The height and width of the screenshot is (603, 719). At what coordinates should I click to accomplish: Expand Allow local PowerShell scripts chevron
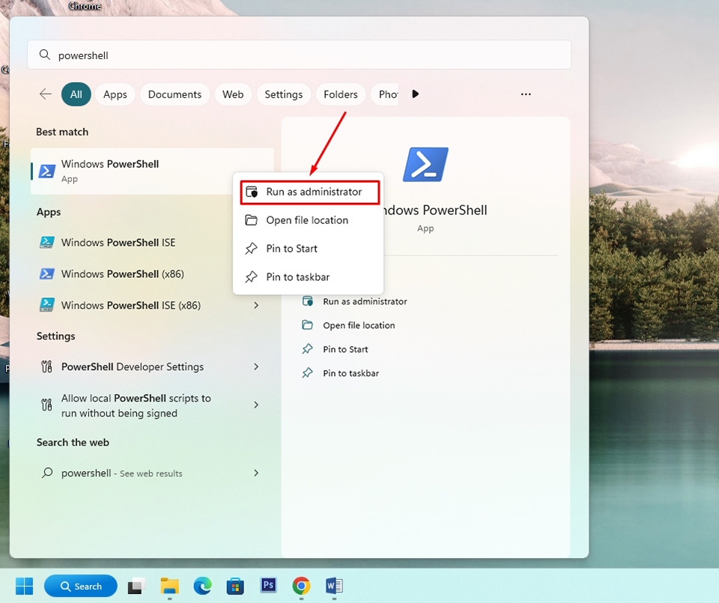pyautogui.click(x=256, y=405)
